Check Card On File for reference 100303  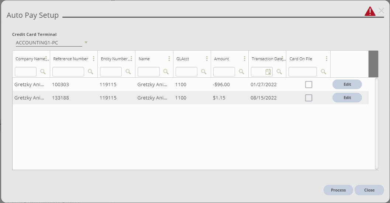point(309,85)
